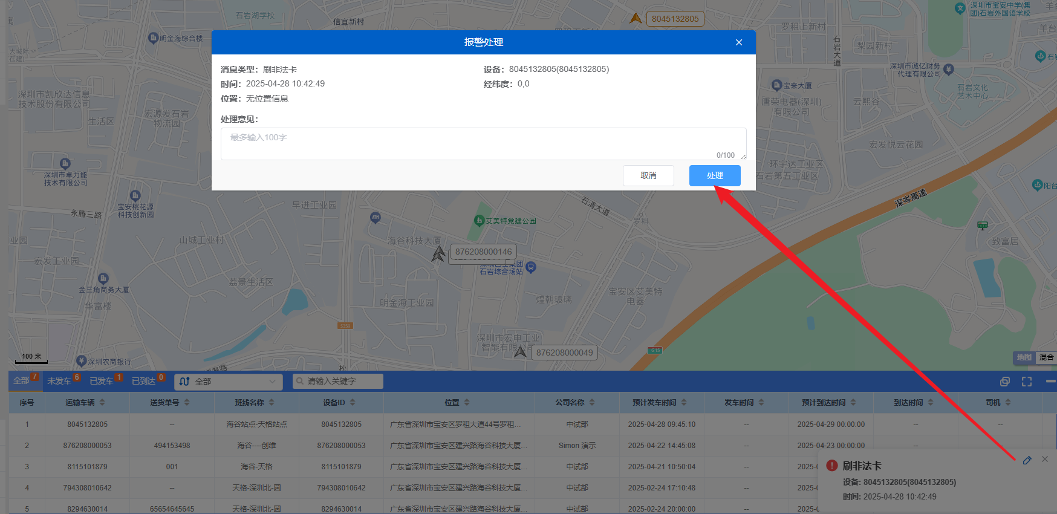
Task: Switch the map to 地图 map view
Action: 1024,357
